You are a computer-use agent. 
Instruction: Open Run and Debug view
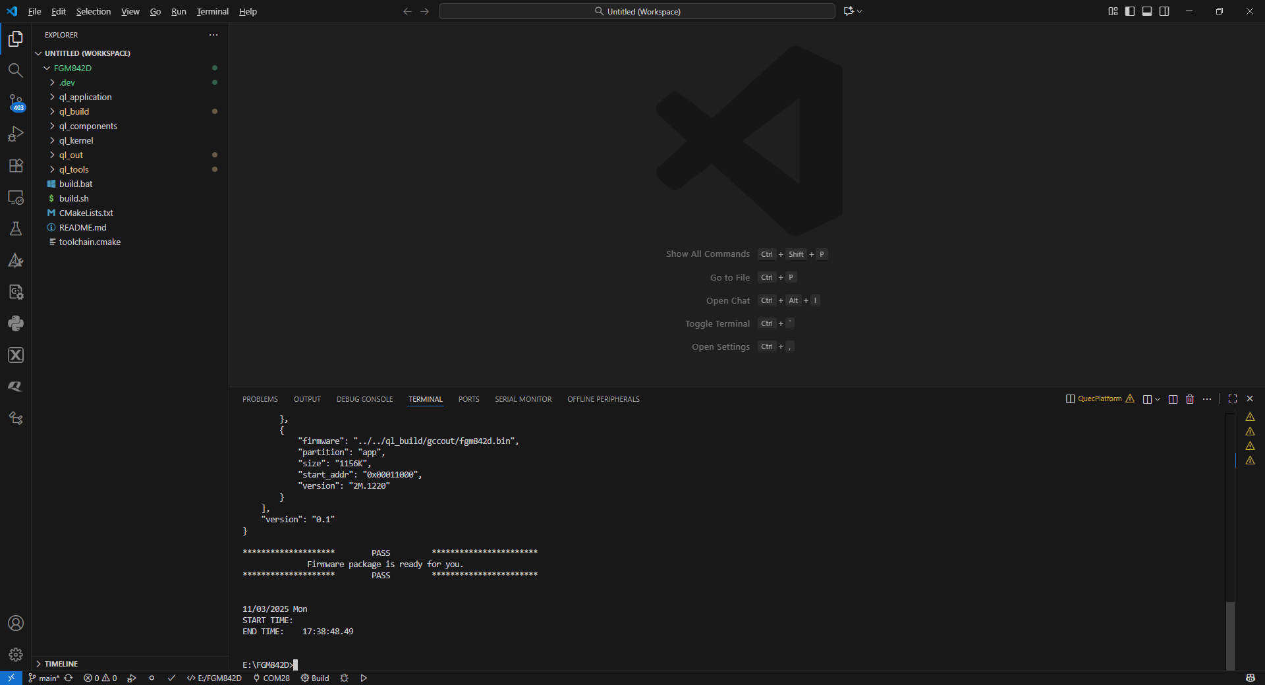pyautogui.click(x=16, y=134)
